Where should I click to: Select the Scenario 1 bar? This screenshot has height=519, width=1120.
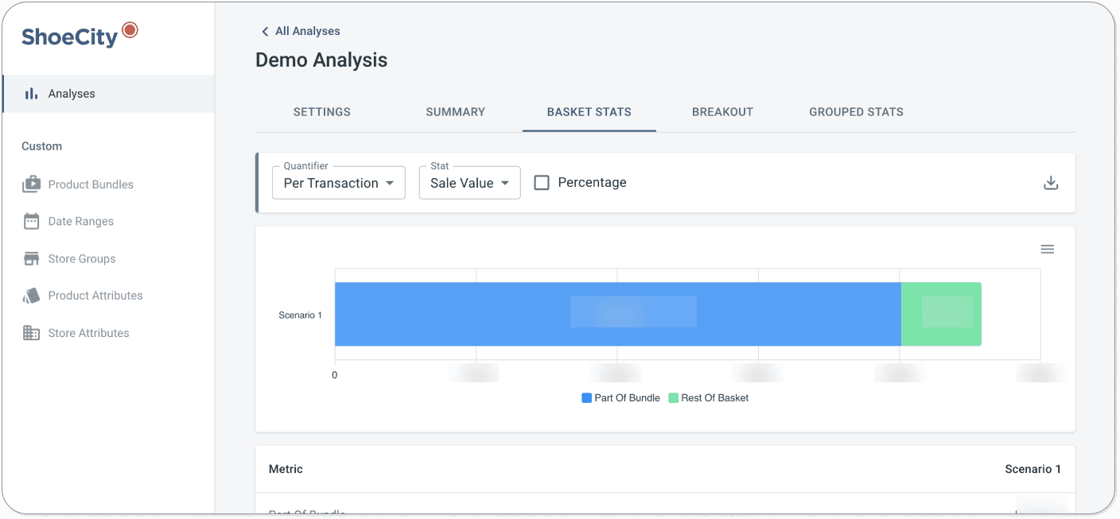pyautogui.click(x=616, y=314)
